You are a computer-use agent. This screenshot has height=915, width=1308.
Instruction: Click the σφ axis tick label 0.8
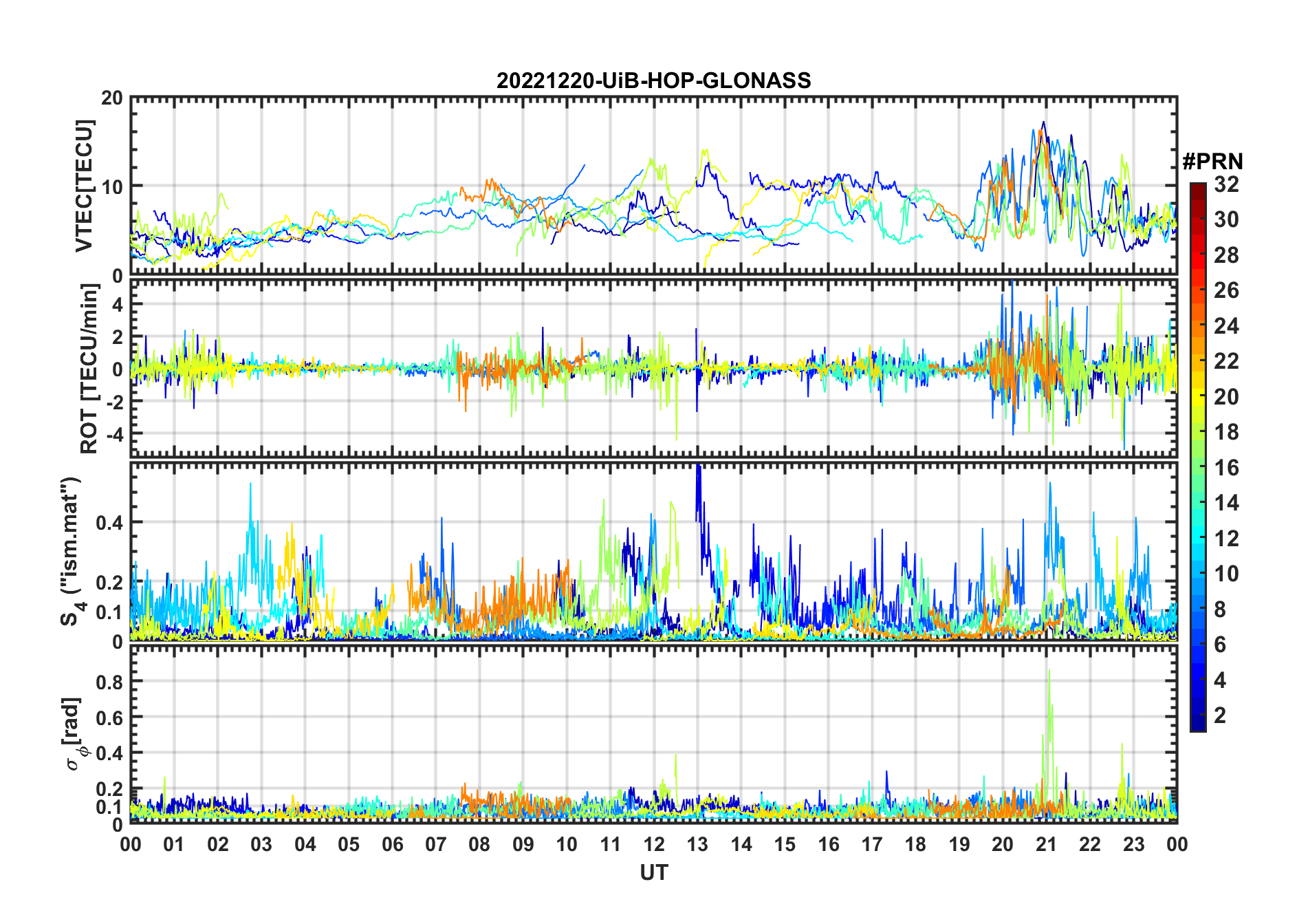pos(110,682)
